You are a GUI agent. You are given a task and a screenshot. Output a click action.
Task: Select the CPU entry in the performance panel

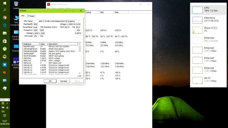(208, 10)
